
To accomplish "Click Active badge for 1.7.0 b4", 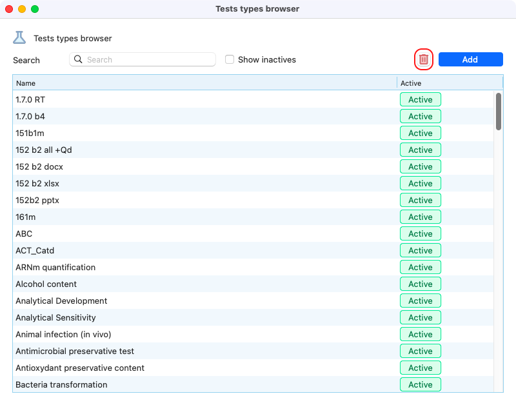I will pos(421,117).
